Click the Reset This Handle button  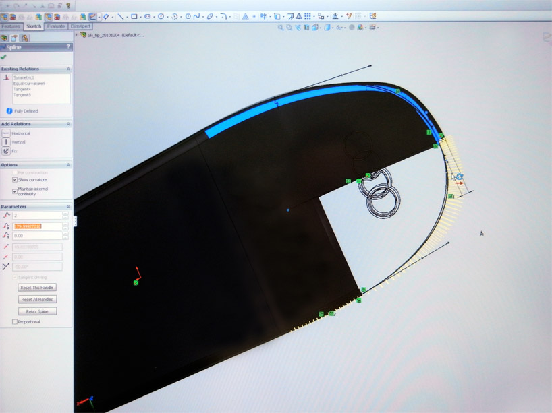[37, 288]
